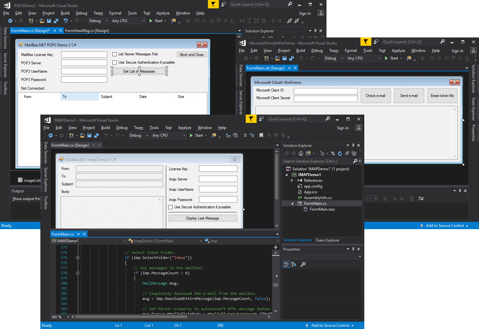The height and width of the screenshot is (329, 479).
Task: Click feedback icon in IMAPDemo1 title bar
Action: tap(261, 119)
